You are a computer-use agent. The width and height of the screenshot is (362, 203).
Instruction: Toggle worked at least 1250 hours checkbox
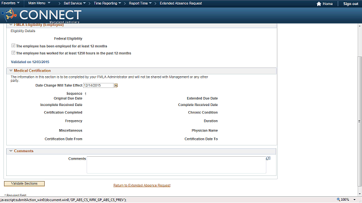[13, 53]
